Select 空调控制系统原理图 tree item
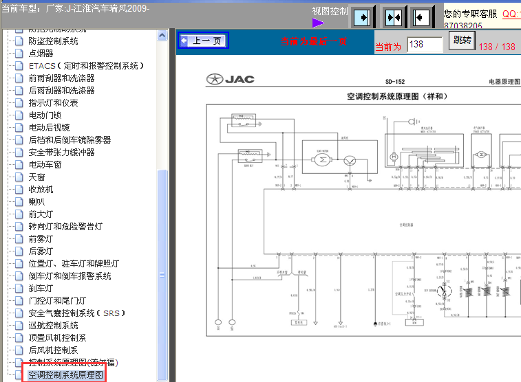The width and height of the screenshot is (521, 382). point(65,375)
